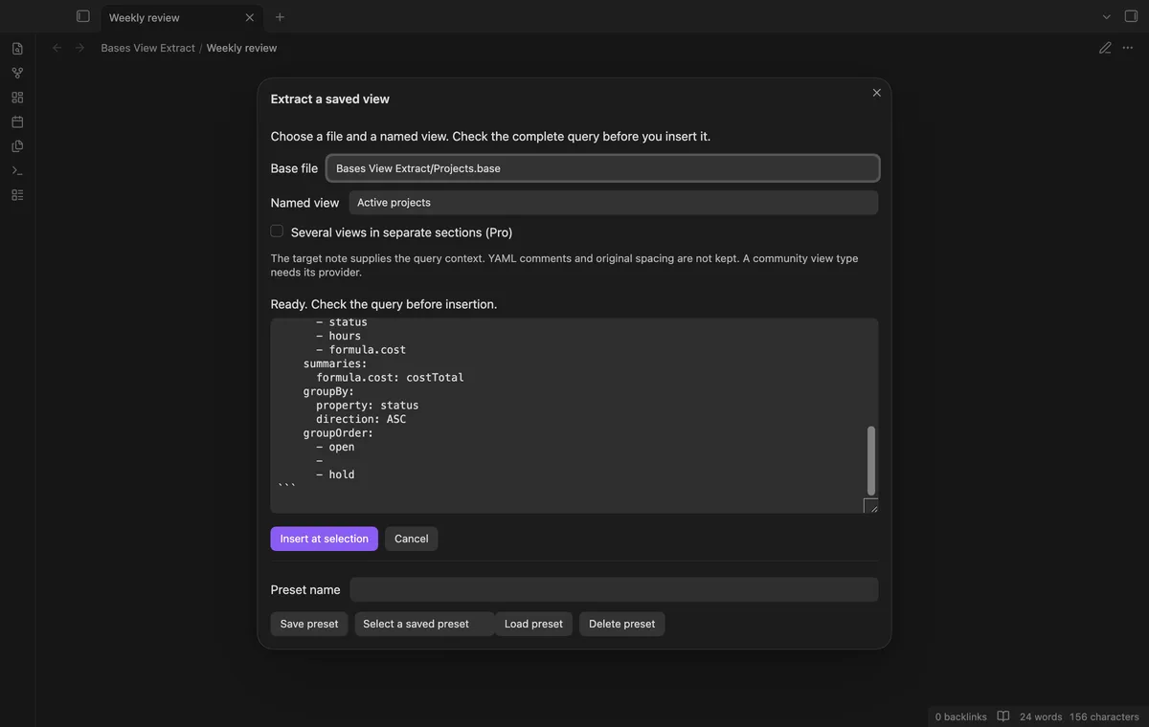Click 0 backlinks in status bar
The height and width of the screenshot is (727, 1149).
pyautogui.click(x=960, y=716)
